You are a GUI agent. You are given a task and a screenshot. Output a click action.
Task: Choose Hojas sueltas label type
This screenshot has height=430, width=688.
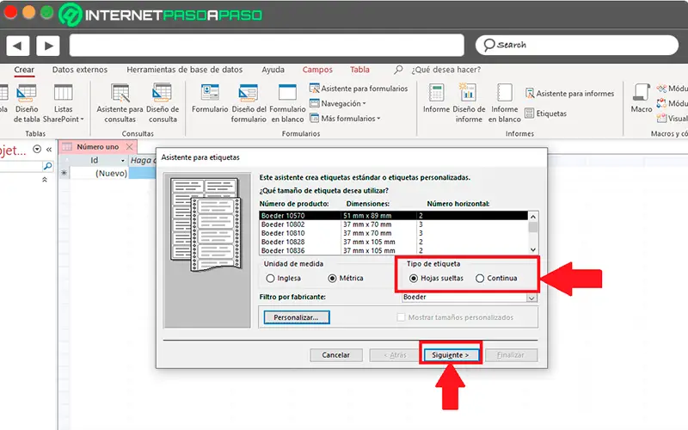pyautogui.click(x=436, y=278)
